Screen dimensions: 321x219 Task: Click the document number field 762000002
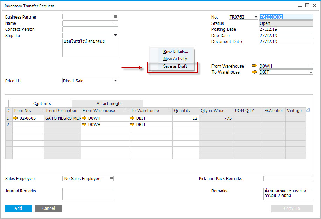coord(286,17)
